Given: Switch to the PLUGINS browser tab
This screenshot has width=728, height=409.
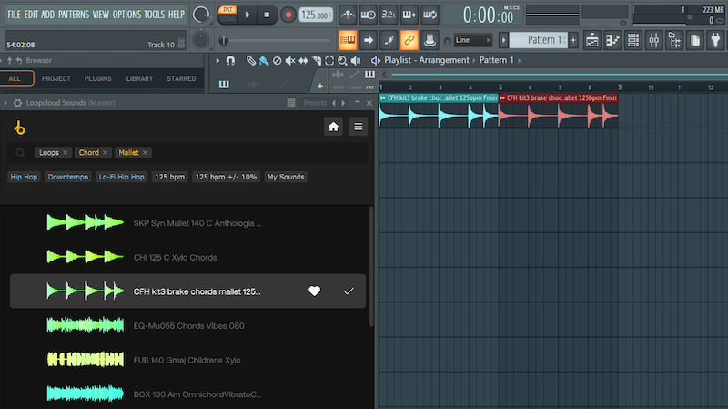Looking at the screenshot, I should (x=97, y=79).
